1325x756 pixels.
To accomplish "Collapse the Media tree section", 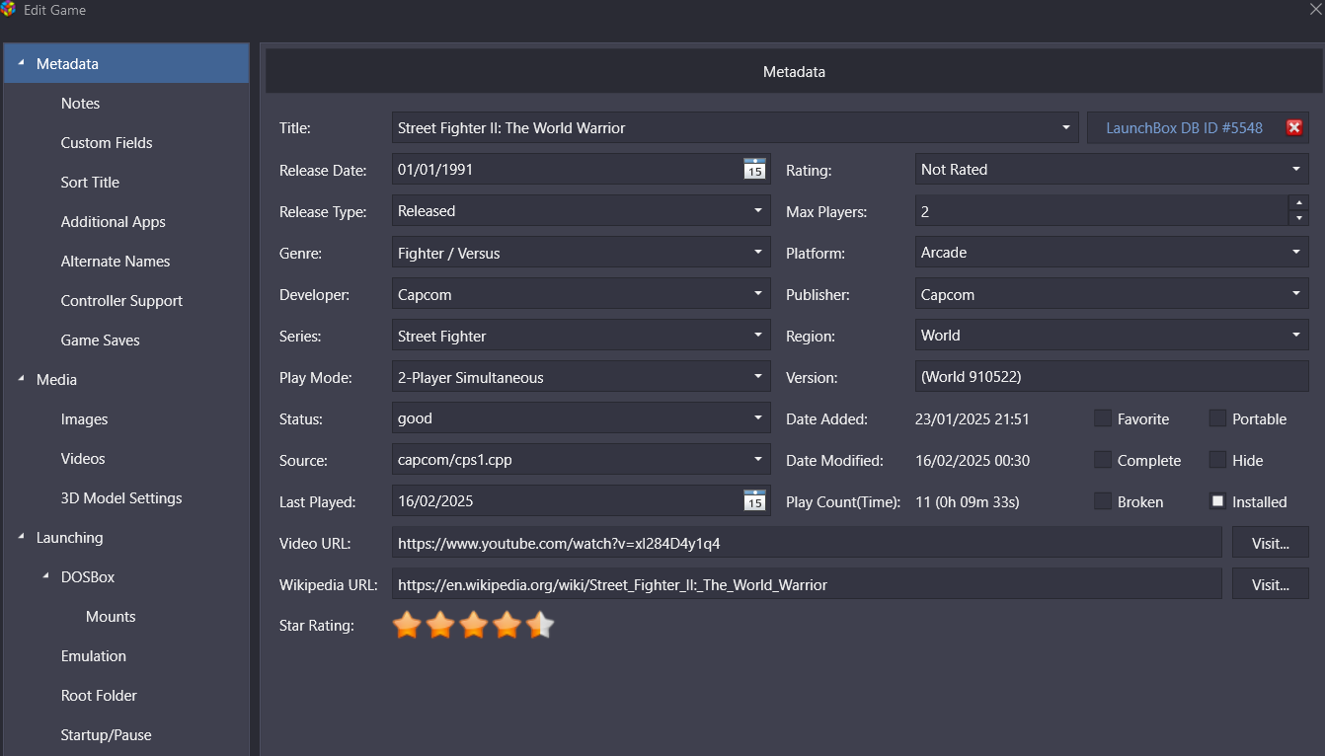I will click(22, 379).
